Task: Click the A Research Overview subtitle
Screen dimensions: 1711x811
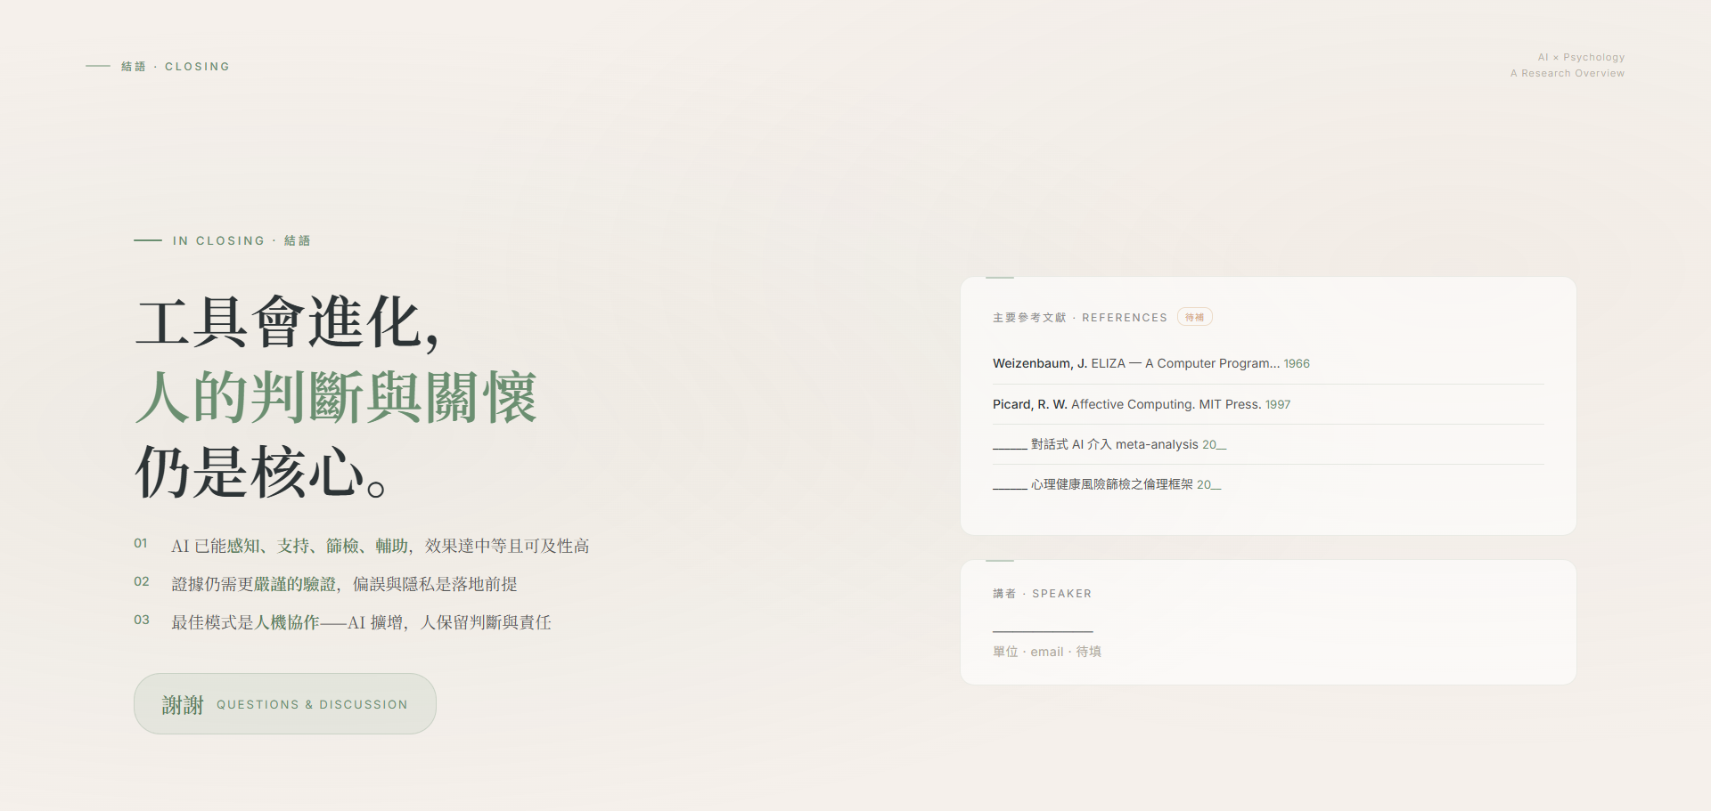Action: 1568,73
